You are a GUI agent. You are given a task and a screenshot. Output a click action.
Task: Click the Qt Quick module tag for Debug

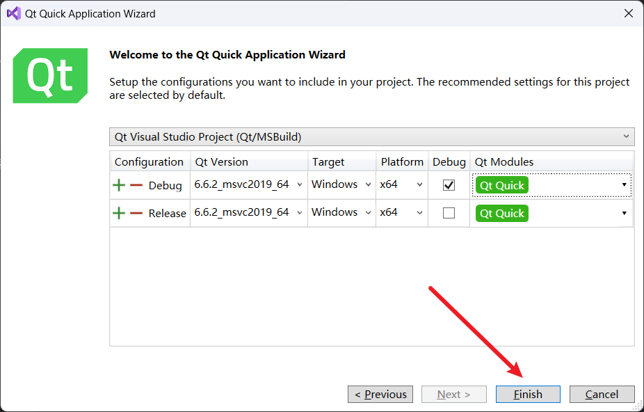501,185
